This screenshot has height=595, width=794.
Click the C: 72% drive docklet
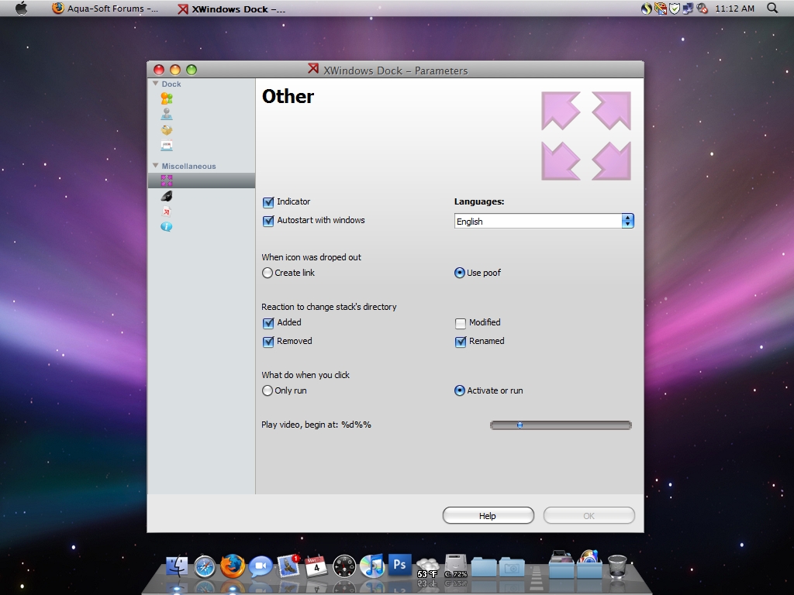coord(456,566)
